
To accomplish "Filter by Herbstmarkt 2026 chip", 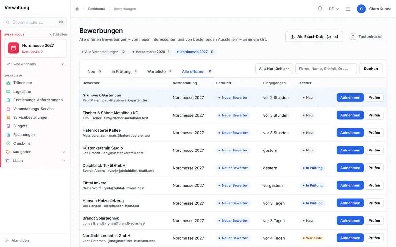I will tap(150, 52).
